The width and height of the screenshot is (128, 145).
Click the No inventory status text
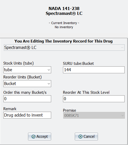[64, 27]
